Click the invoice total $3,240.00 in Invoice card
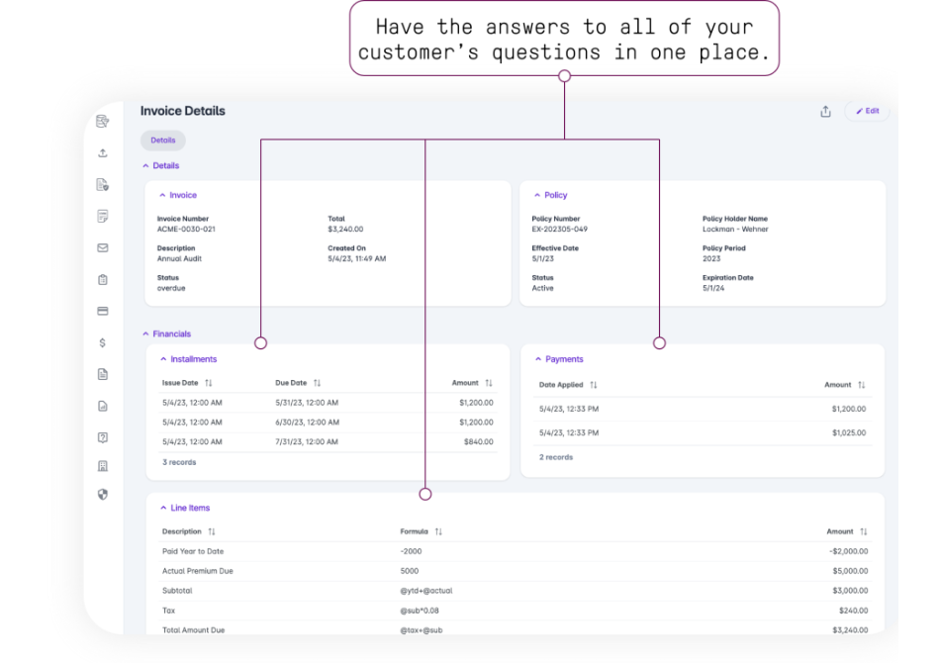 click(345, 229)
